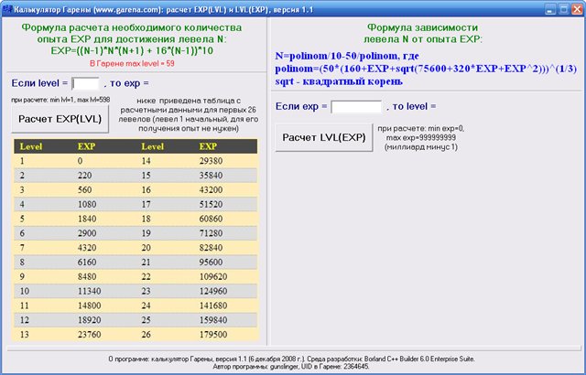Select EXP value 220 in table
Image resolution: width=586 pixels, height=375 pixels.
(85, 176)
